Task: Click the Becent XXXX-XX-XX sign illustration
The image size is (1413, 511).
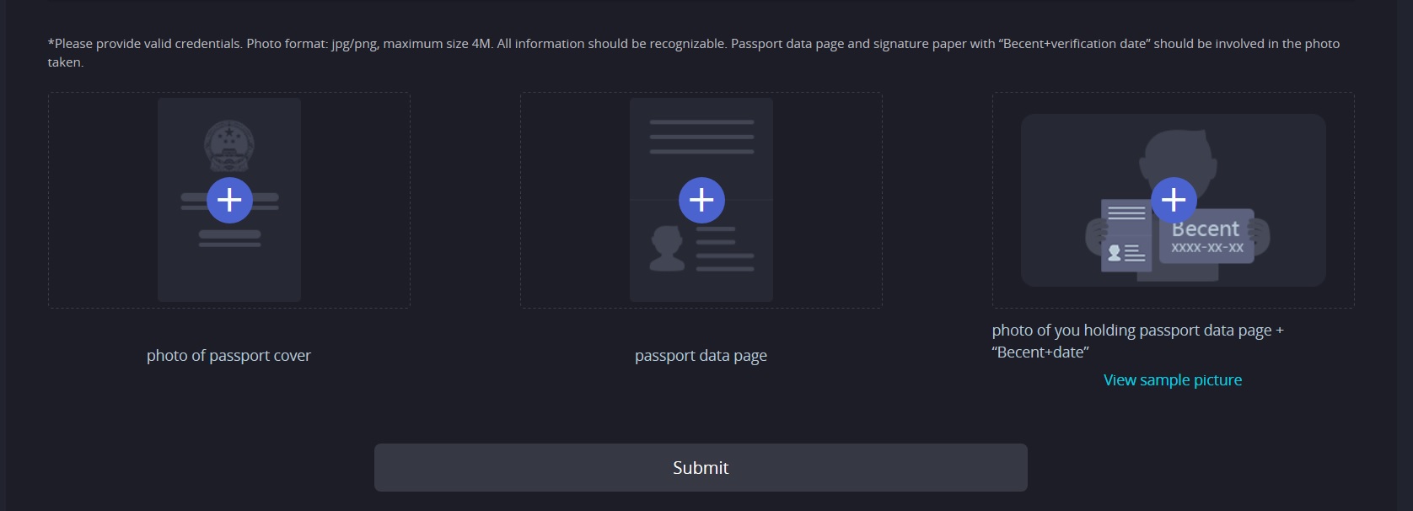Action: (x=1206, y=238)
